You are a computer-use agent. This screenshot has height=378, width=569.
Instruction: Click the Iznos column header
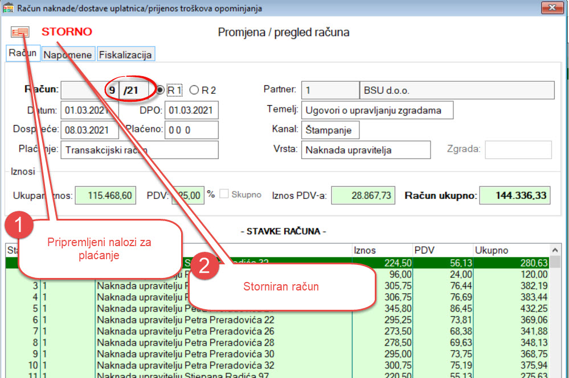point(382,250)
